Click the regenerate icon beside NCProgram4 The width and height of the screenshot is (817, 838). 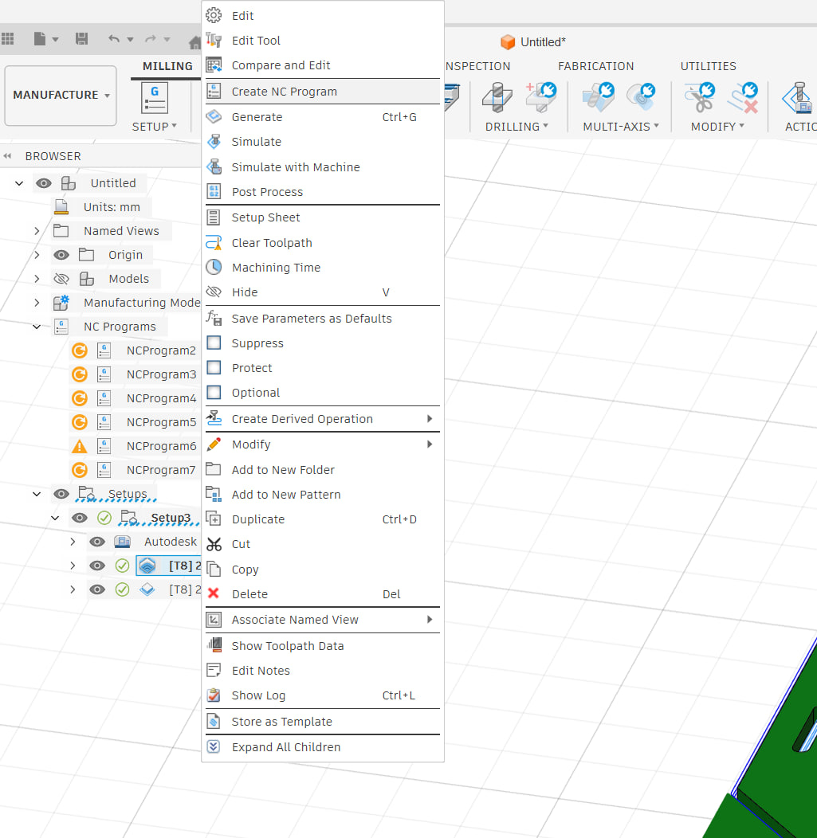[80, 398]
